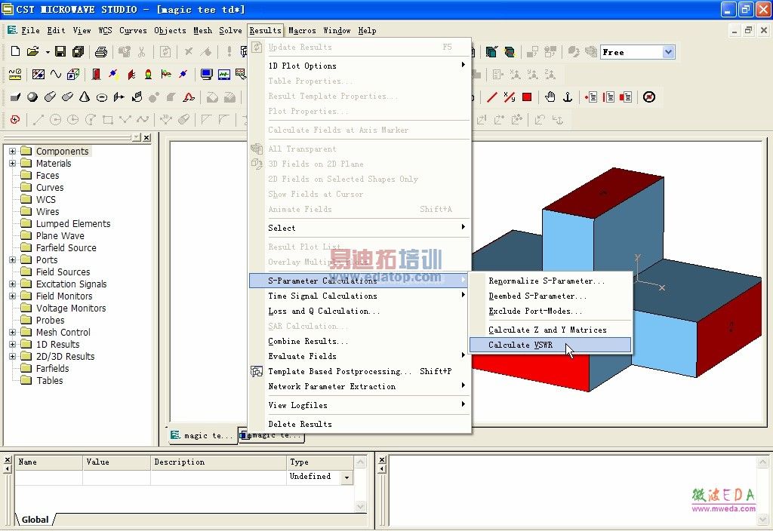Select the Tables tree folder
Screen dimensions: 773x531
tap(49, 380)
